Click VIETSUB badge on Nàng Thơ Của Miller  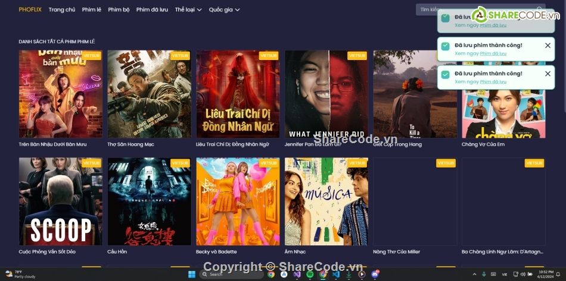(x=446, y=163)
